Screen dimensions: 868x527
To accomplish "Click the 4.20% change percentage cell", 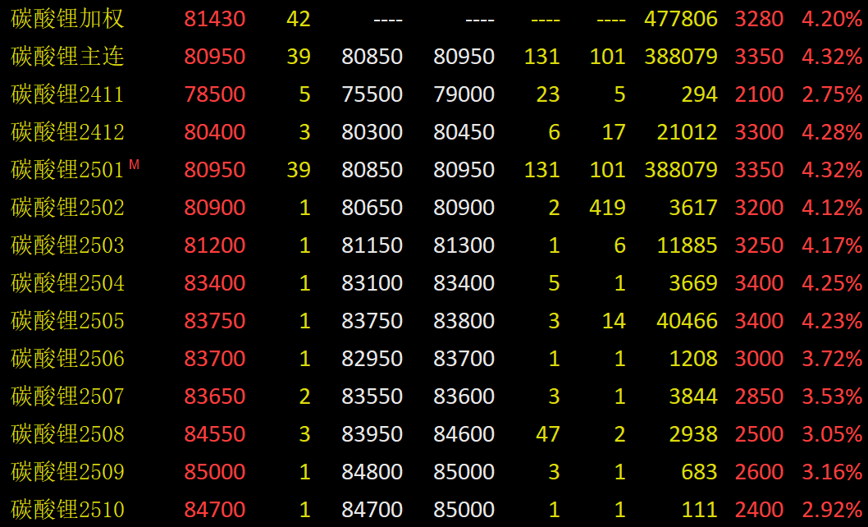I will (831, 19).
